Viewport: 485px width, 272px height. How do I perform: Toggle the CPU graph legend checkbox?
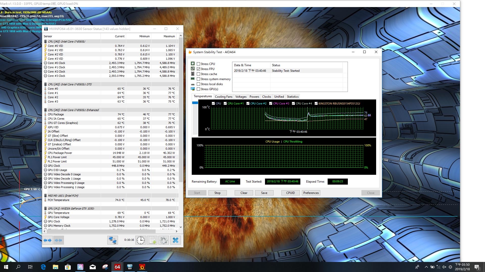pyautogui.click(x=213, y=104)
